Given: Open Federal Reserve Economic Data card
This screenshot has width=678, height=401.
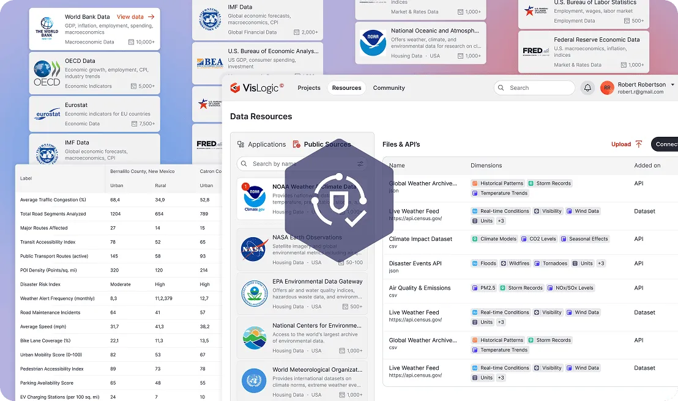Looking at the screenshot, I should [583, 51].
